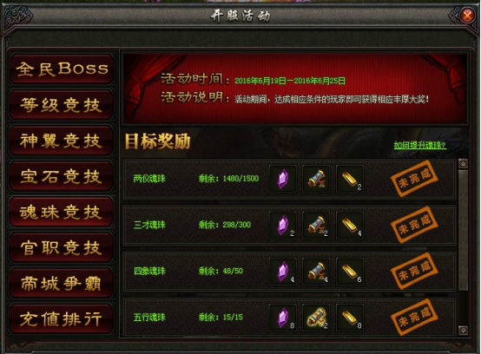The height and width of the screenshot is (354, 481).
Task: Click the scroll icon in 四象魂珠 row
Action: click(x=316, y=272)
